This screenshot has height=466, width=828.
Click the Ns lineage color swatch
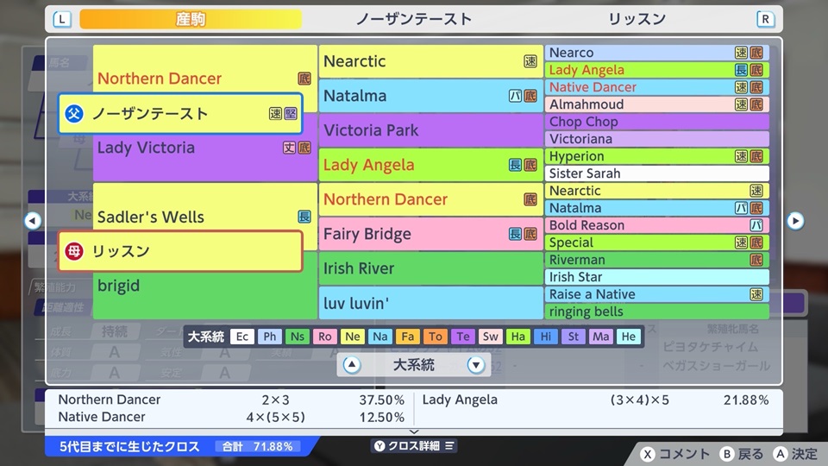coord(298,337)
